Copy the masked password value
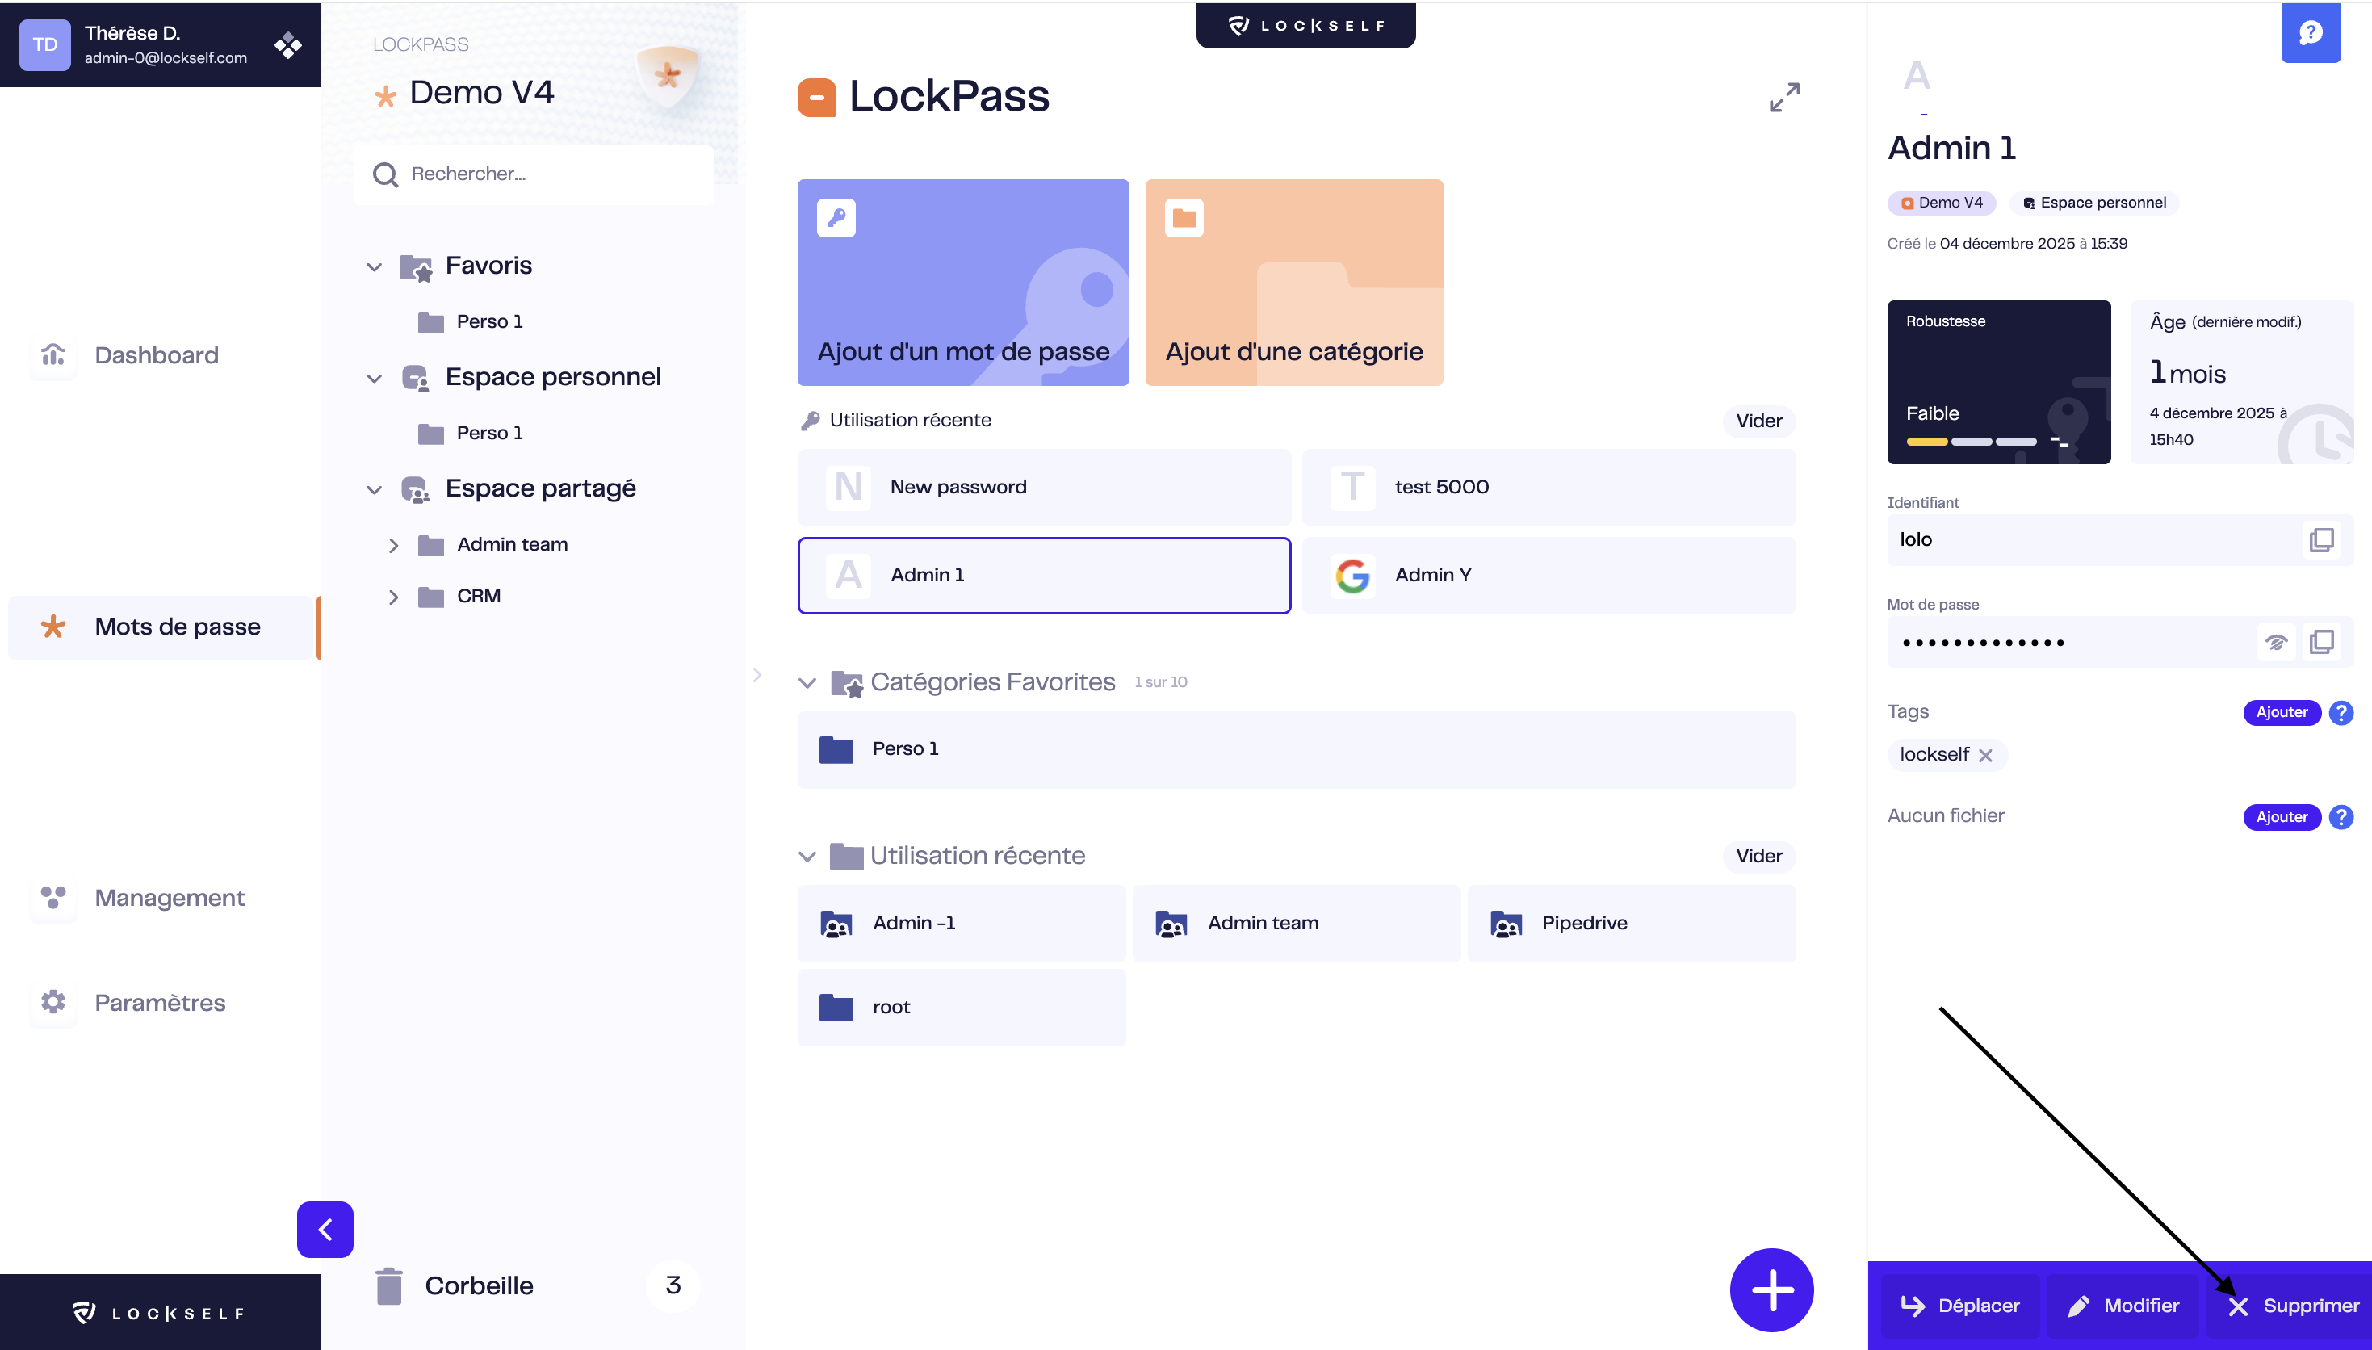2372x1350 pixels. pos(2321,642)
